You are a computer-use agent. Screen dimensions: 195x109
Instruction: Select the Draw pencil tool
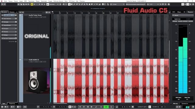(x=74, y=4)
